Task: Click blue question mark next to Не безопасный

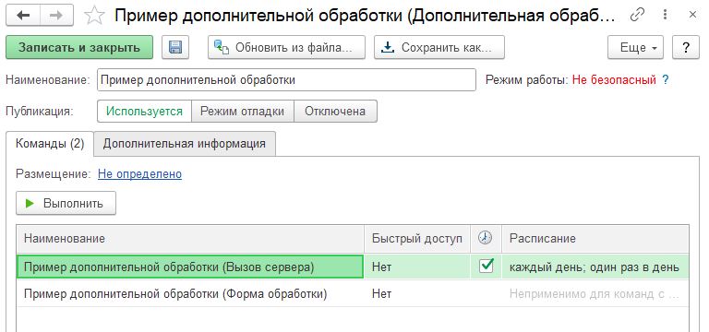Action: point(665,80)
